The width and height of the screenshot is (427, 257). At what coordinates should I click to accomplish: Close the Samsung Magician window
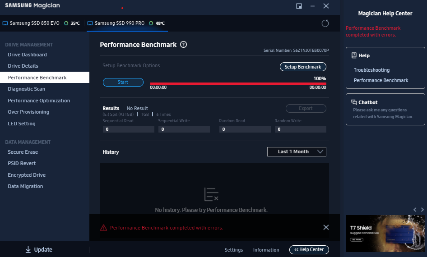click(x=326, y=6)
